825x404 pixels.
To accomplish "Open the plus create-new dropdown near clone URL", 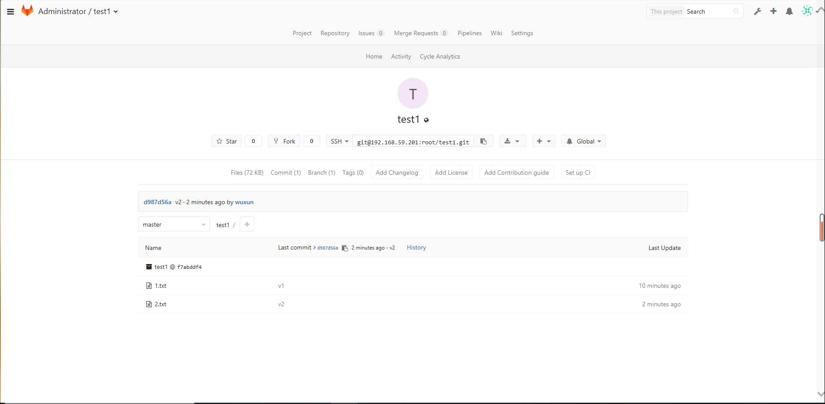I will (544, 141).
